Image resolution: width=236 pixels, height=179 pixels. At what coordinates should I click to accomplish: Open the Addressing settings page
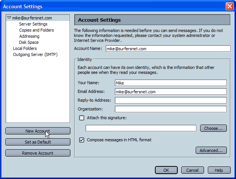click(29, 36)
